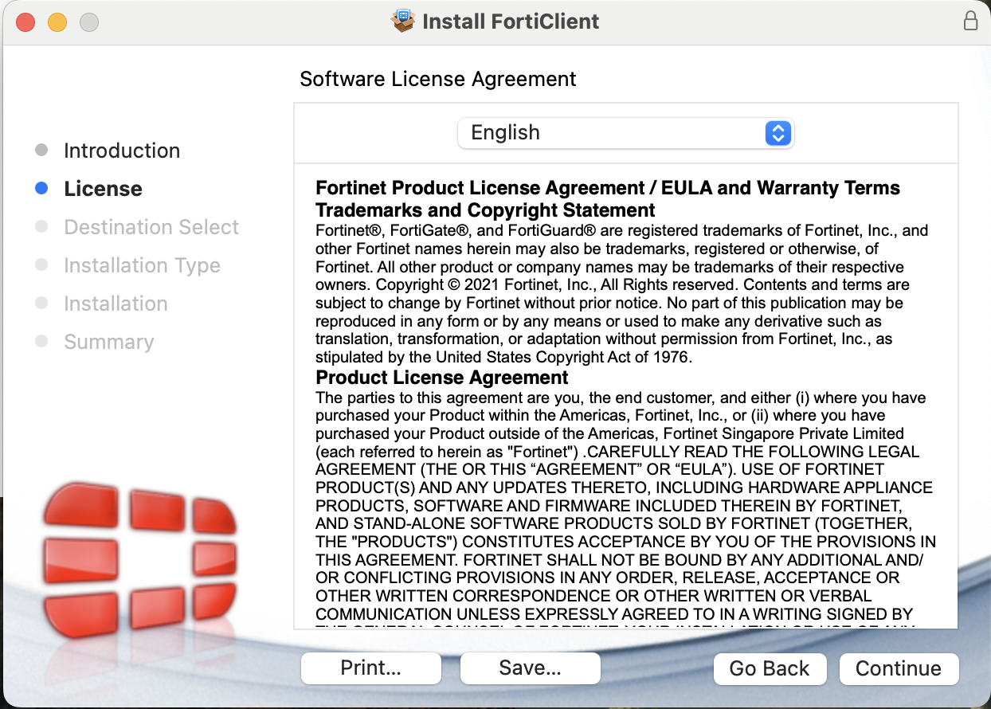
Task: Save the license agreement to a file
Action: click(x=530, y=668)
